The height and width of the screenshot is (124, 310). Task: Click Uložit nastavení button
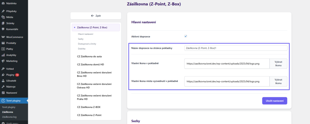pyautogui.click(x=275, y=101)
